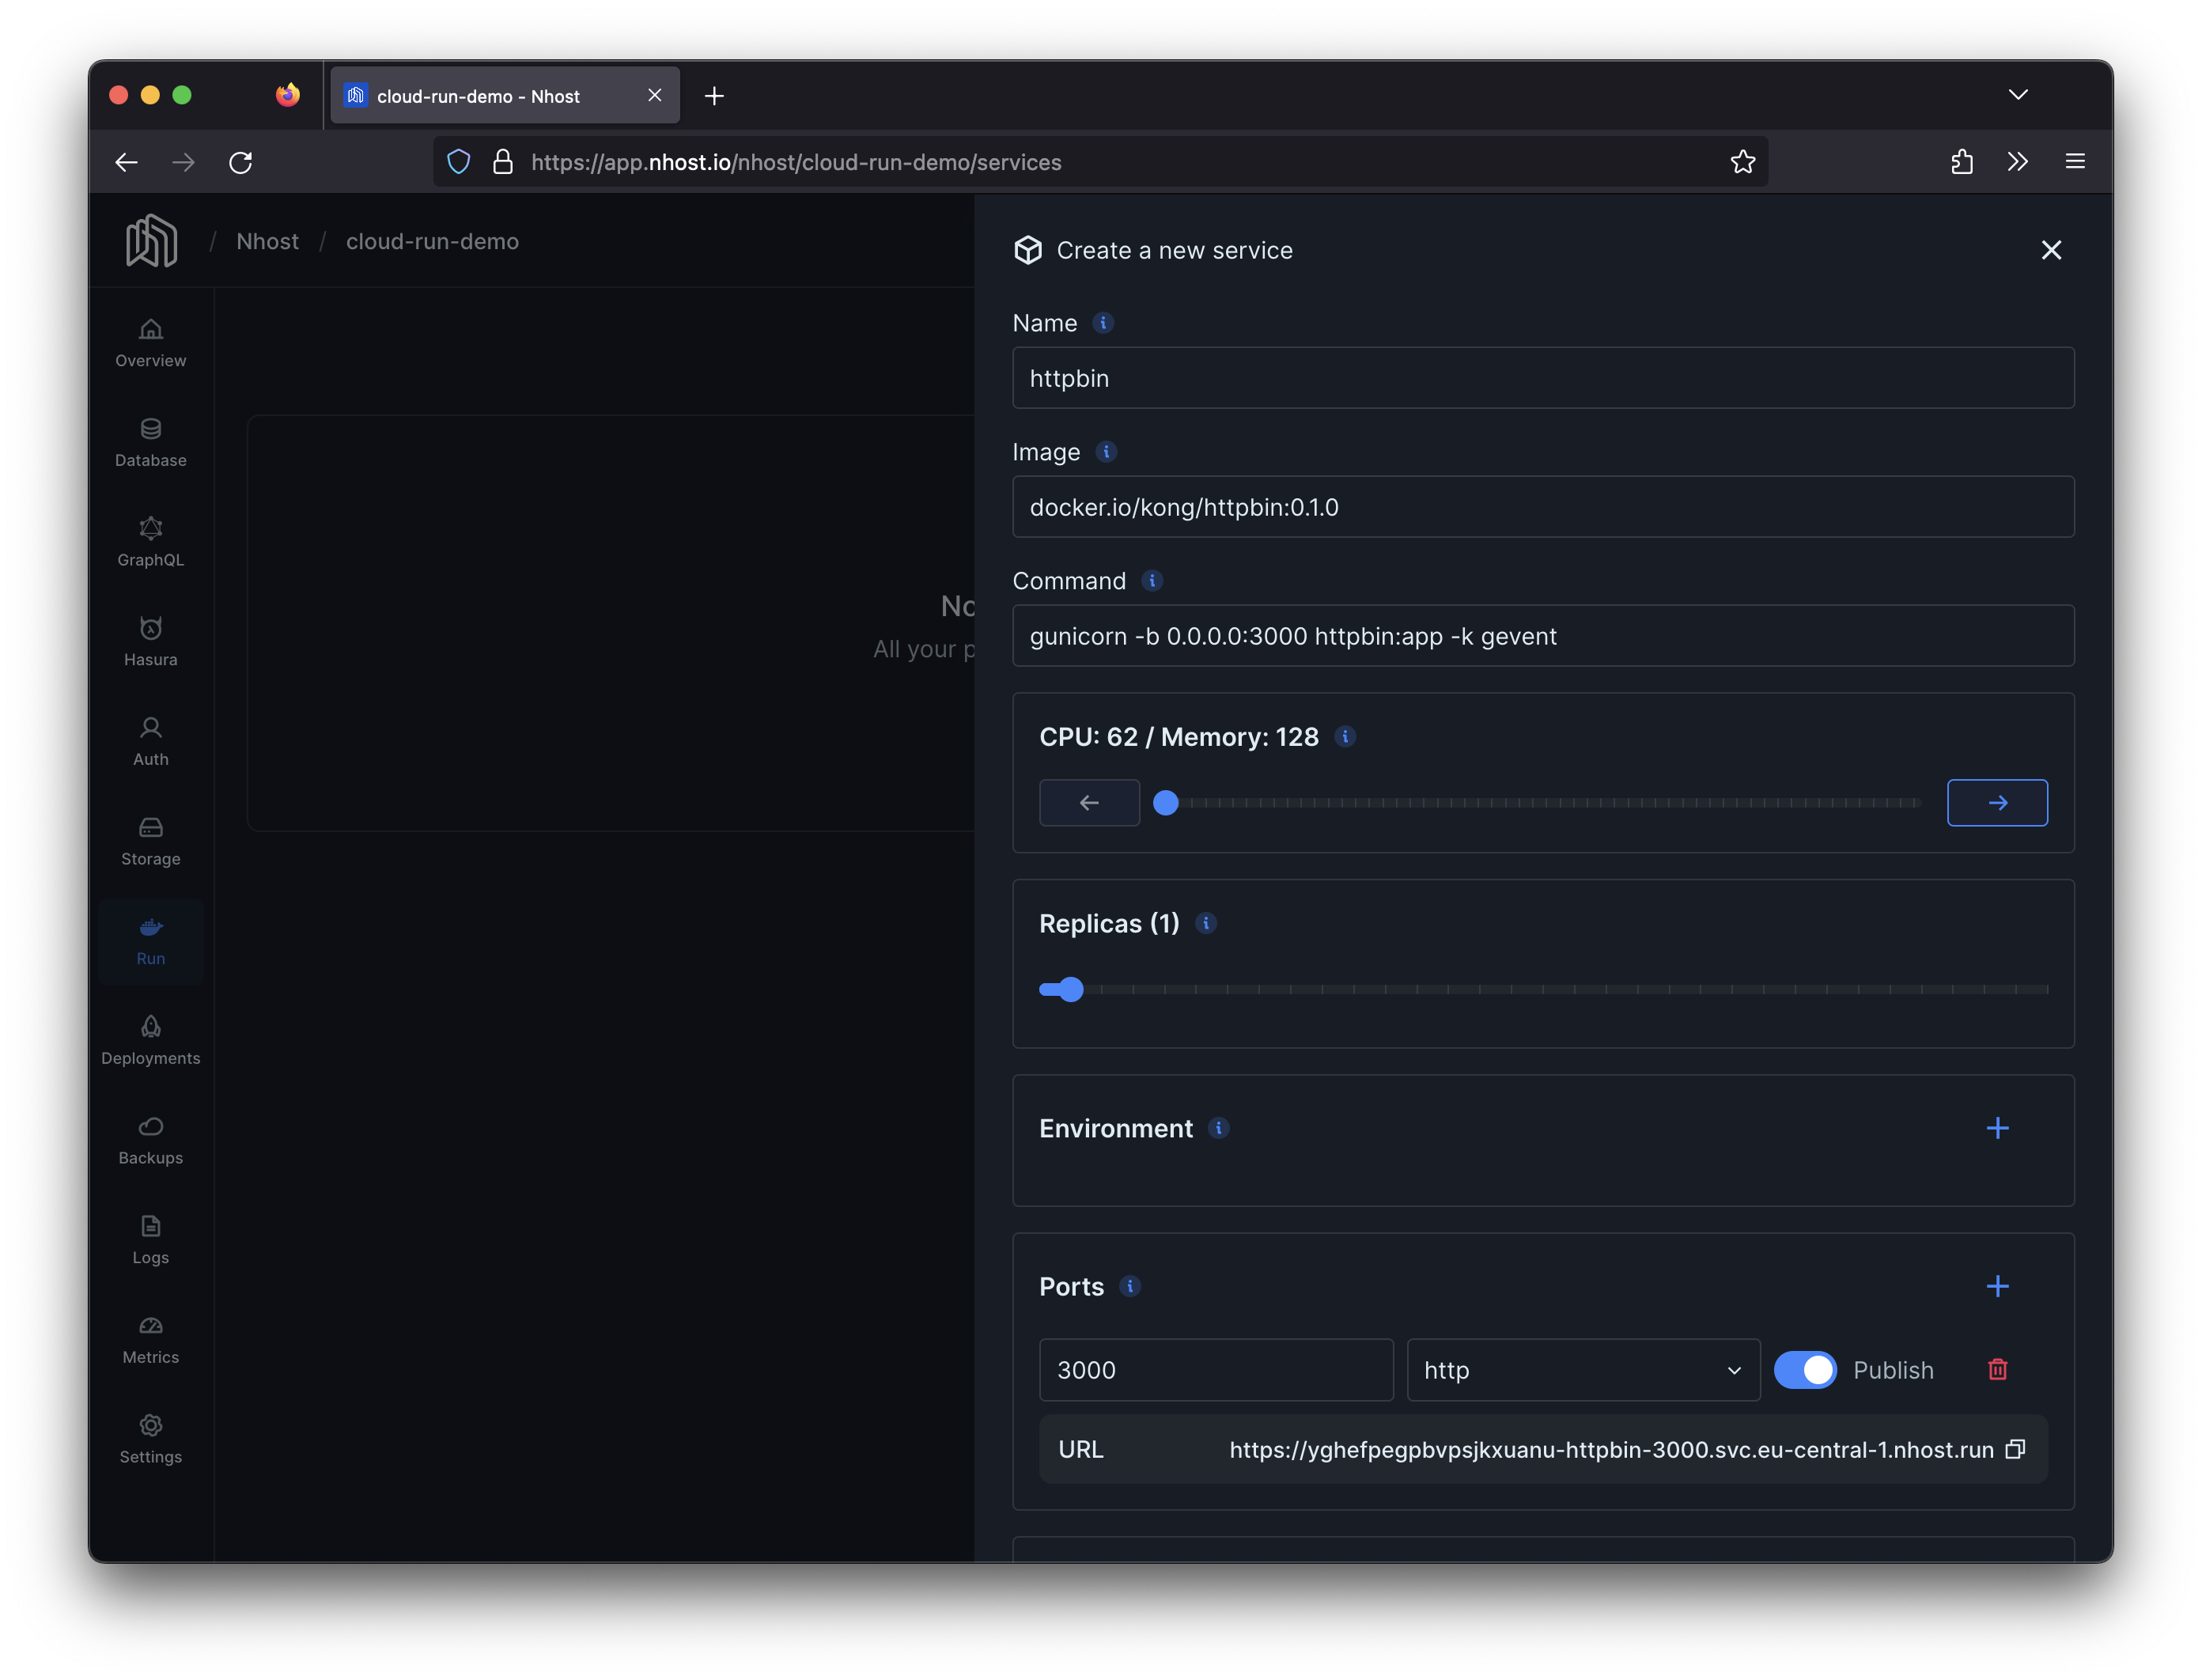
Task: Click the Replicas slider handle
Action: [1071, 989]
